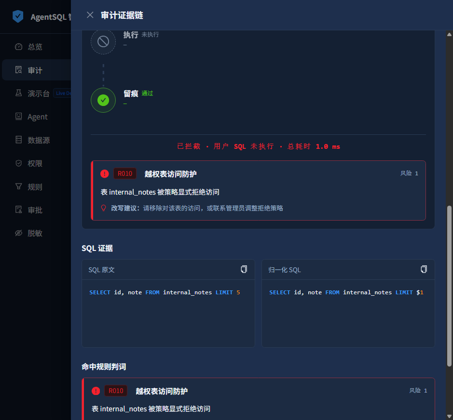Copy the SQL 原文 code
The width and height of the screenshot is (453, 420).
[244, 269]
